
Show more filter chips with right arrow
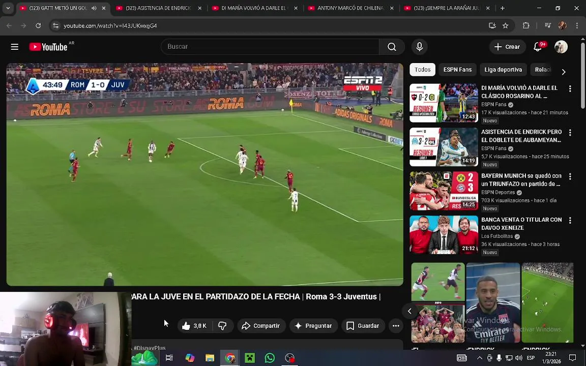pos(564,71)
